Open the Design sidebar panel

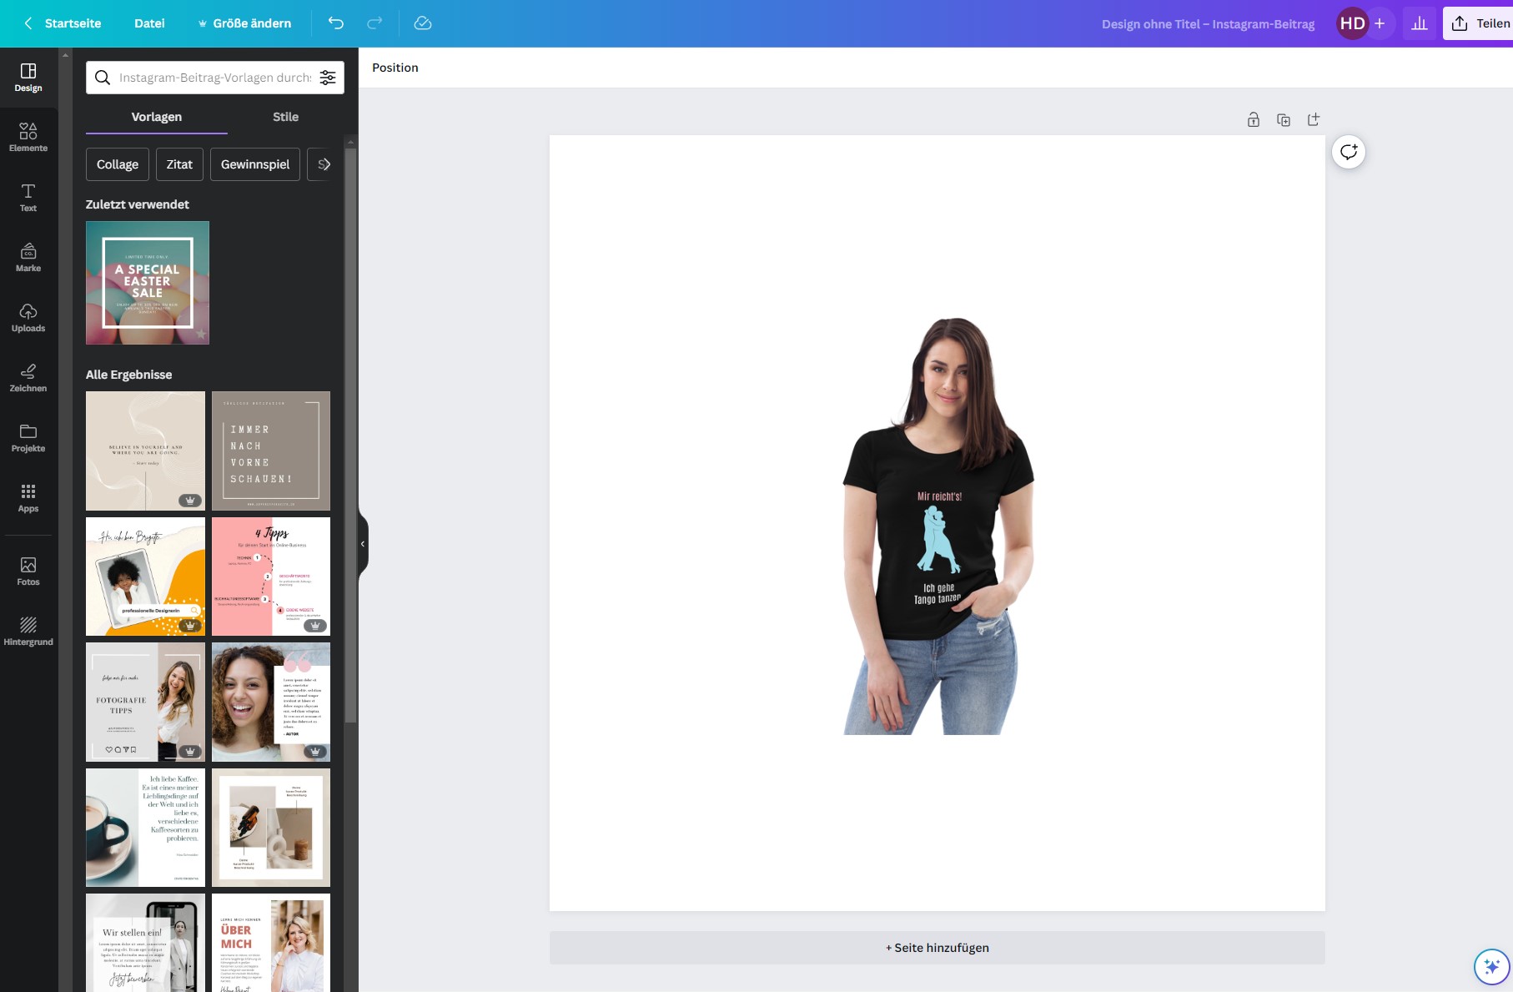[x=28, y=78]
